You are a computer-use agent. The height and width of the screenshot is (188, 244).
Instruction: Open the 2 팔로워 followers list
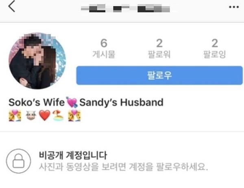(x=159, y=49)
